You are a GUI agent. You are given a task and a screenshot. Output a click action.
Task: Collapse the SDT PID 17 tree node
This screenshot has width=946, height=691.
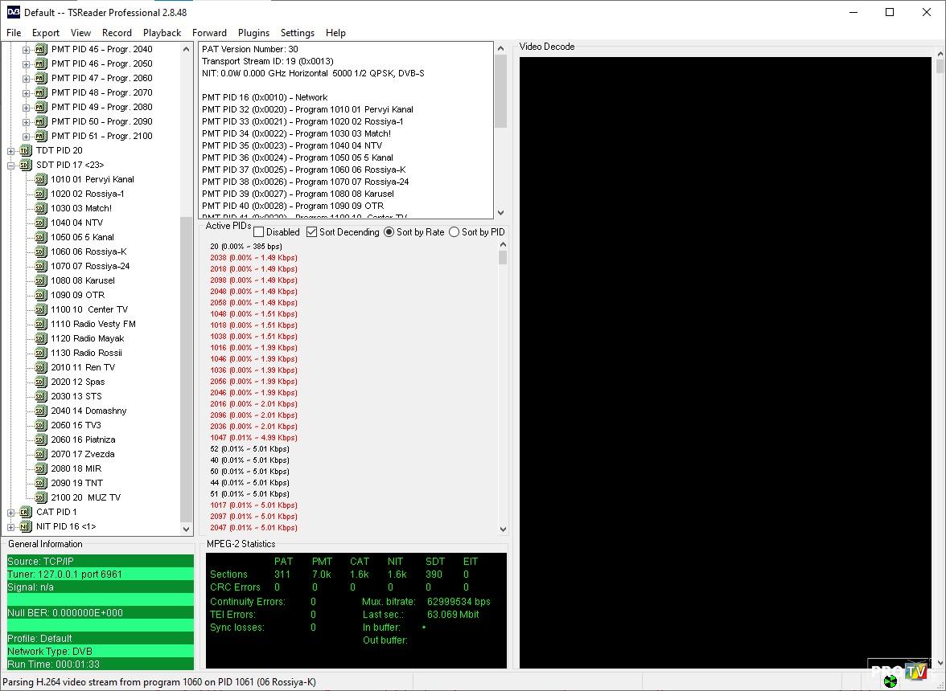[x=11, y=165]
